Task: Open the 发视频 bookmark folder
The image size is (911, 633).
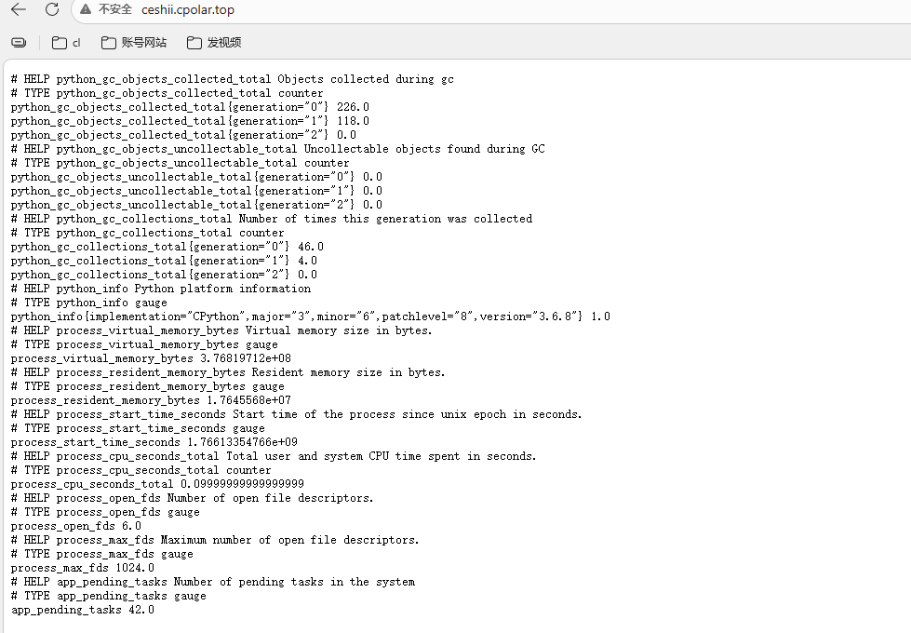Action: point(214,43)
